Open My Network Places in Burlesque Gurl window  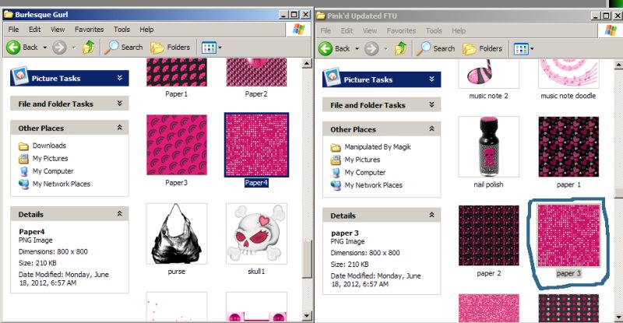pos(62,184)
